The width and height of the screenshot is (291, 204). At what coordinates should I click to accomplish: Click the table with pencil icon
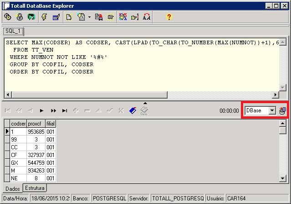point(56,17)
